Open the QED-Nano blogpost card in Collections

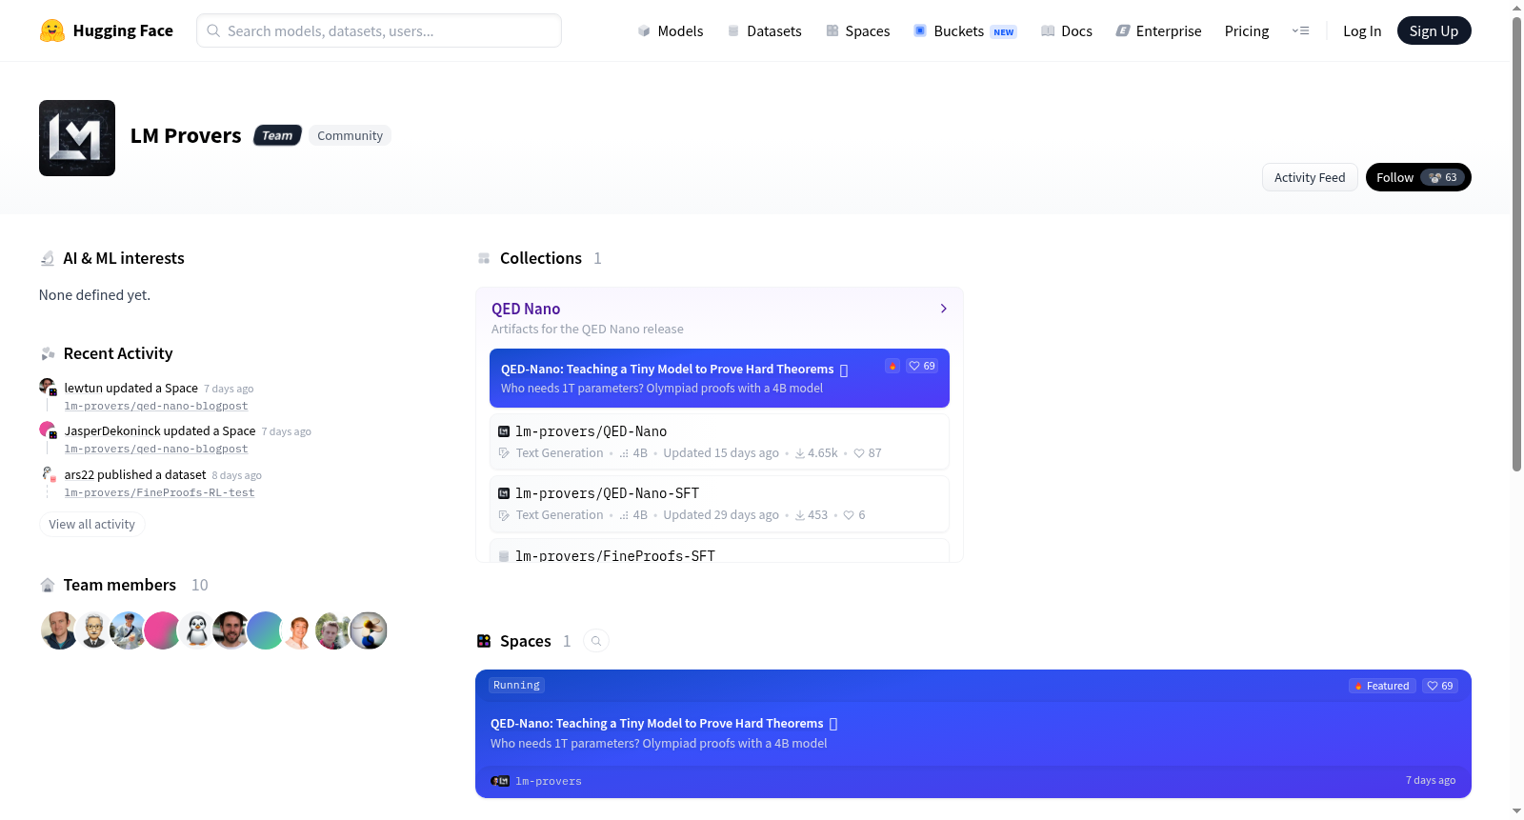pos(719,378)
